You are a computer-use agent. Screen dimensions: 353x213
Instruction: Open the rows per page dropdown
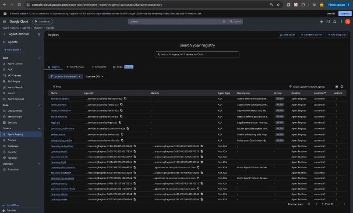click(312, 204)
